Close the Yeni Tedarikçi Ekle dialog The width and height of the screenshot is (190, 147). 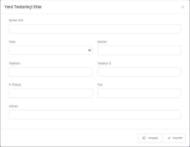183,7
